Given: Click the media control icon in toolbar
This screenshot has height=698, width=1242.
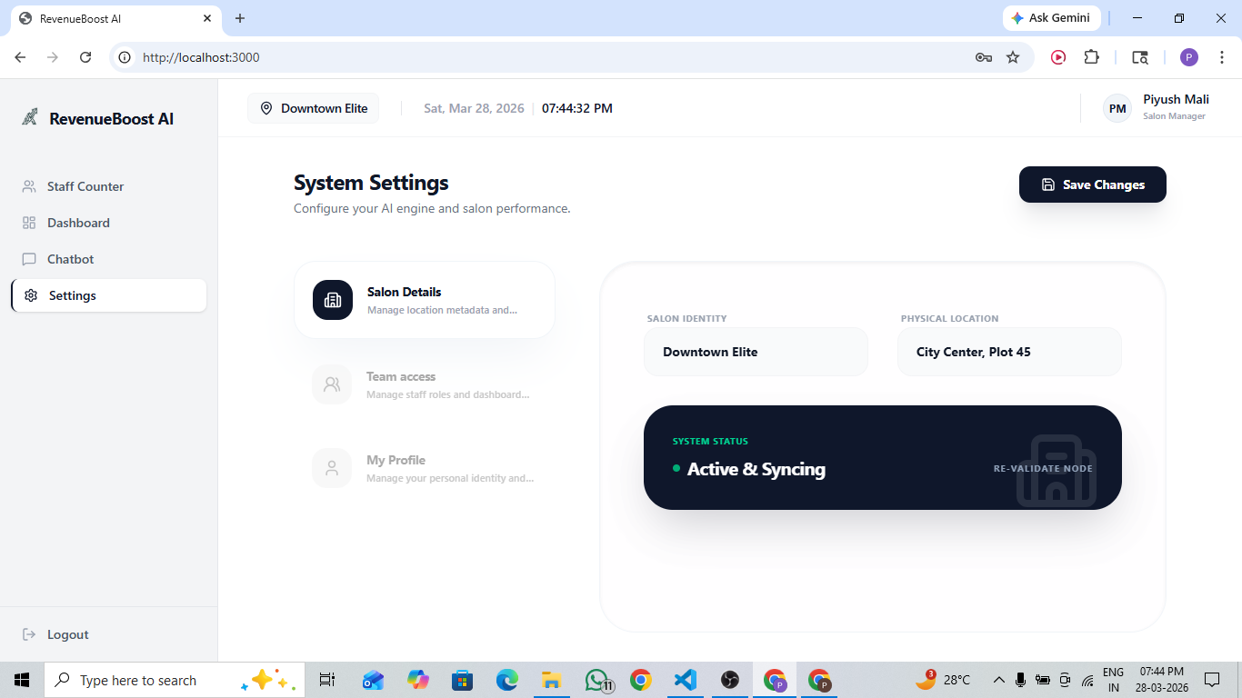Looking at the screenshot, I should (x=1058, y=57).
